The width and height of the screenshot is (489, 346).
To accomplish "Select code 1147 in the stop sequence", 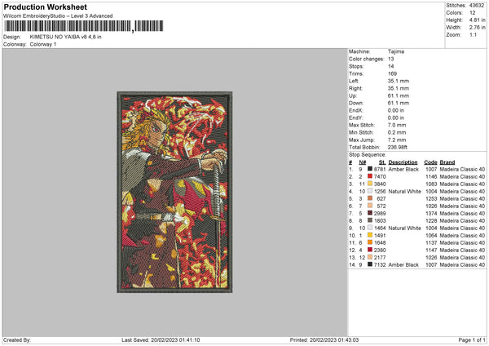I will pos(431,250).
